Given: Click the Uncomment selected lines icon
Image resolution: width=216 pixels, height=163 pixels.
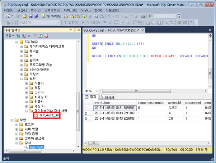Looking at the screenshot, I should point(172,23).
